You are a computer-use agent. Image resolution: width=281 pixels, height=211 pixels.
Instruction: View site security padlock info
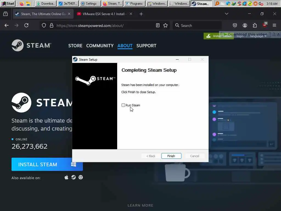(x=52, y=26)
